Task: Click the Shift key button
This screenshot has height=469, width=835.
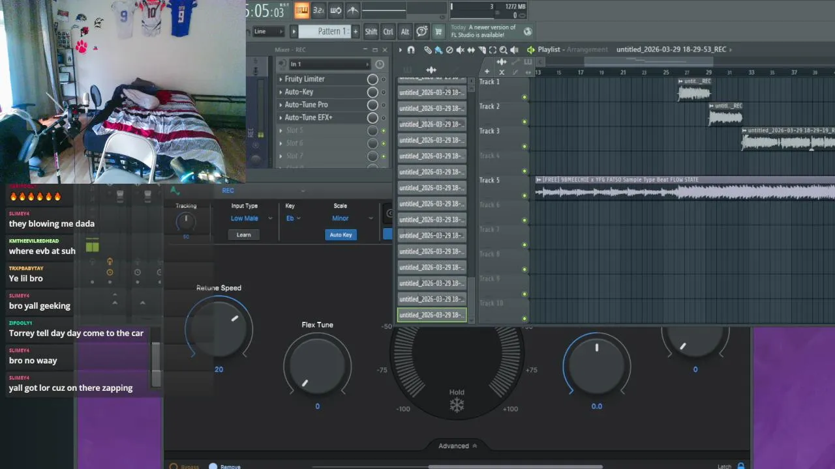Action: click(371, 31)
